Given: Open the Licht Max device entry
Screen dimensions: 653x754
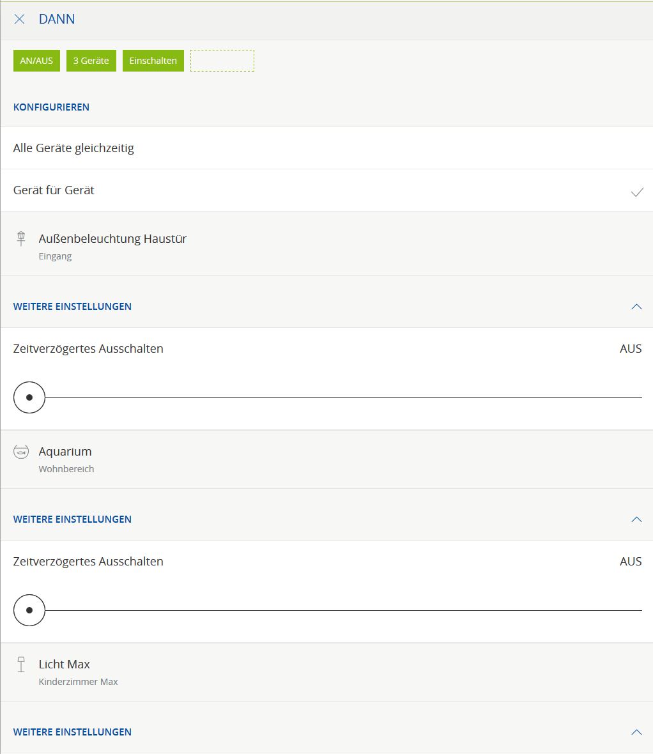Looking at the screenshot, I should 65,672.
